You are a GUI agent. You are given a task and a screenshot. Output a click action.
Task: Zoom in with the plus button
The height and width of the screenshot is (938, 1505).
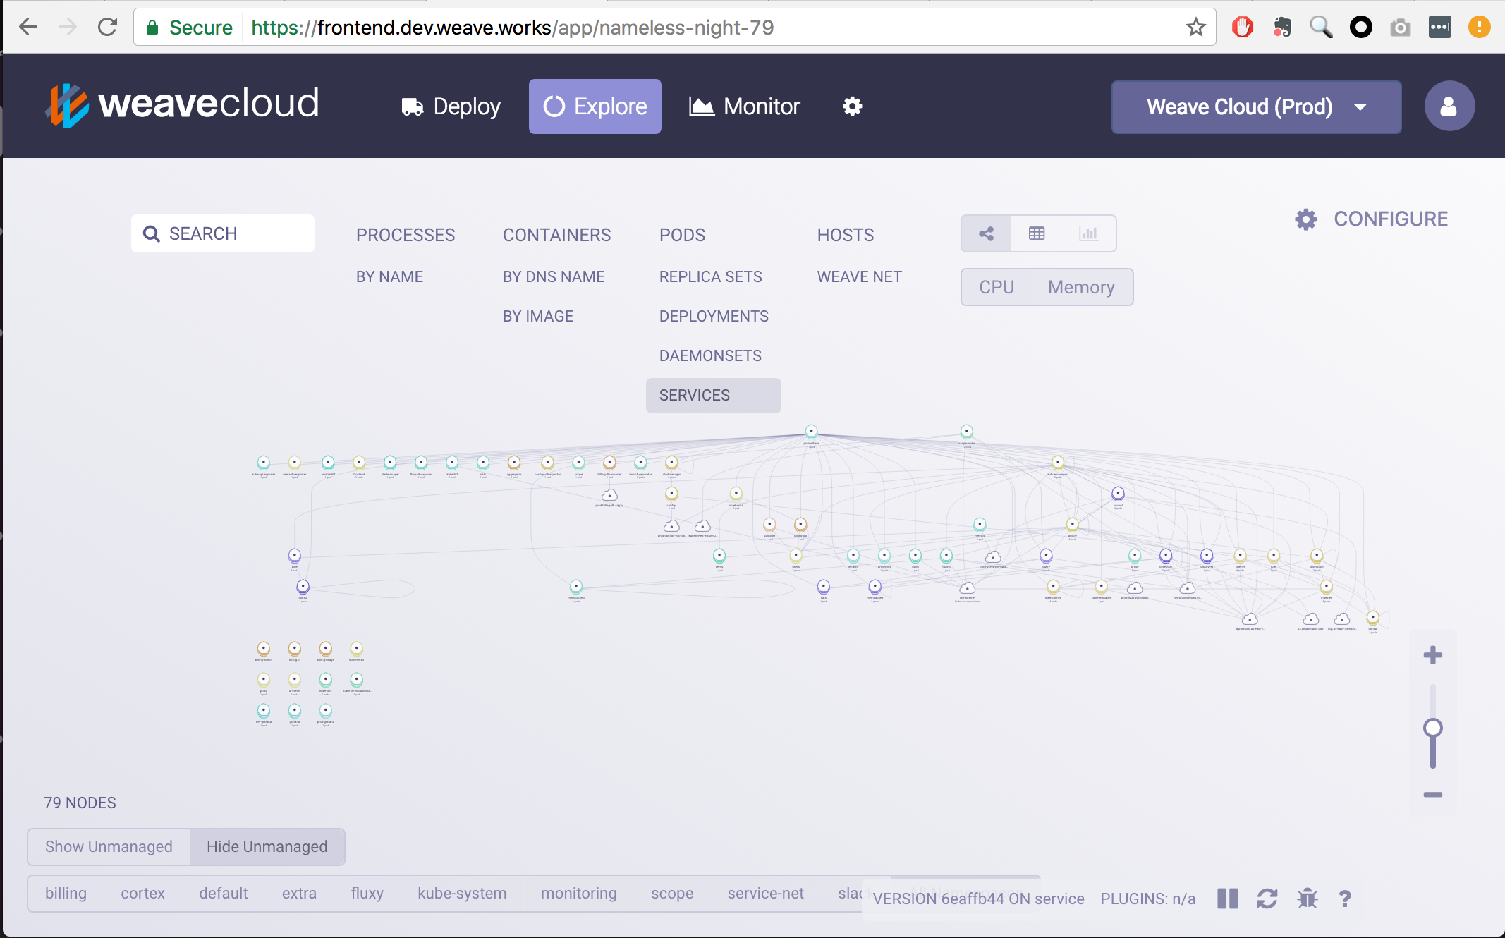(x=1433, y=654)
